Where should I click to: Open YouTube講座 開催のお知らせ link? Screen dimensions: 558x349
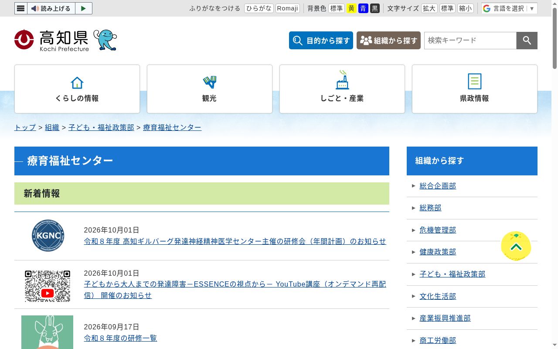[235, 290]
